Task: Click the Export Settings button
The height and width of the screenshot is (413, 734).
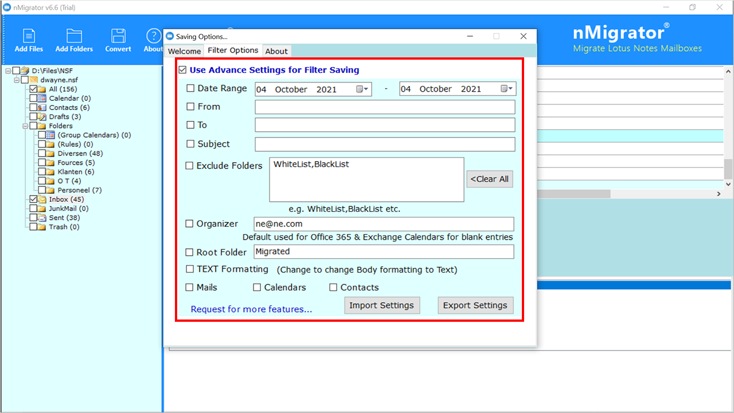Action: [x=475, y=305]
